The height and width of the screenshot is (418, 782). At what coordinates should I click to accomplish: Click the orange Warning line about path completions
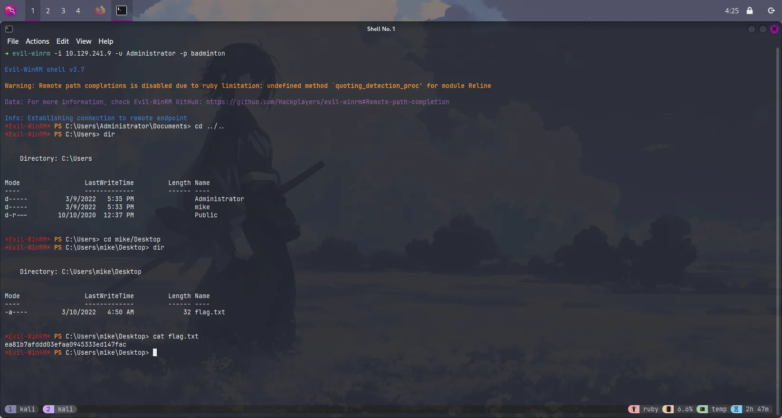tap(248, 86)
